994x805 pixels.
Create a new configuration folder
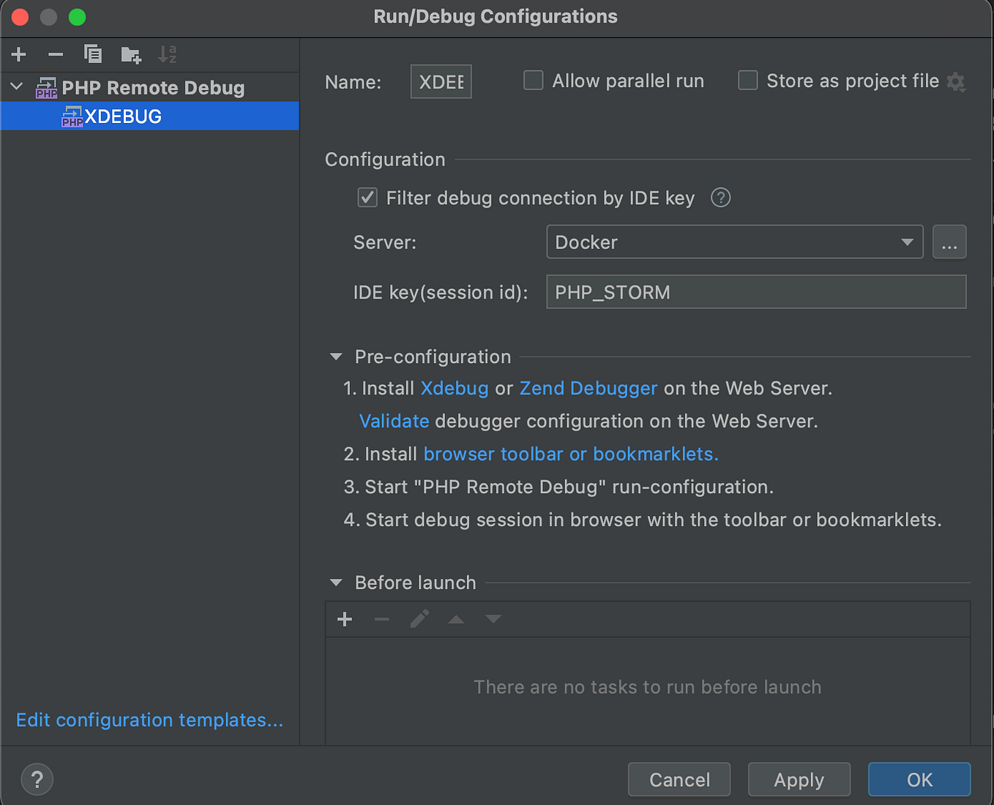tap(130, 54)
